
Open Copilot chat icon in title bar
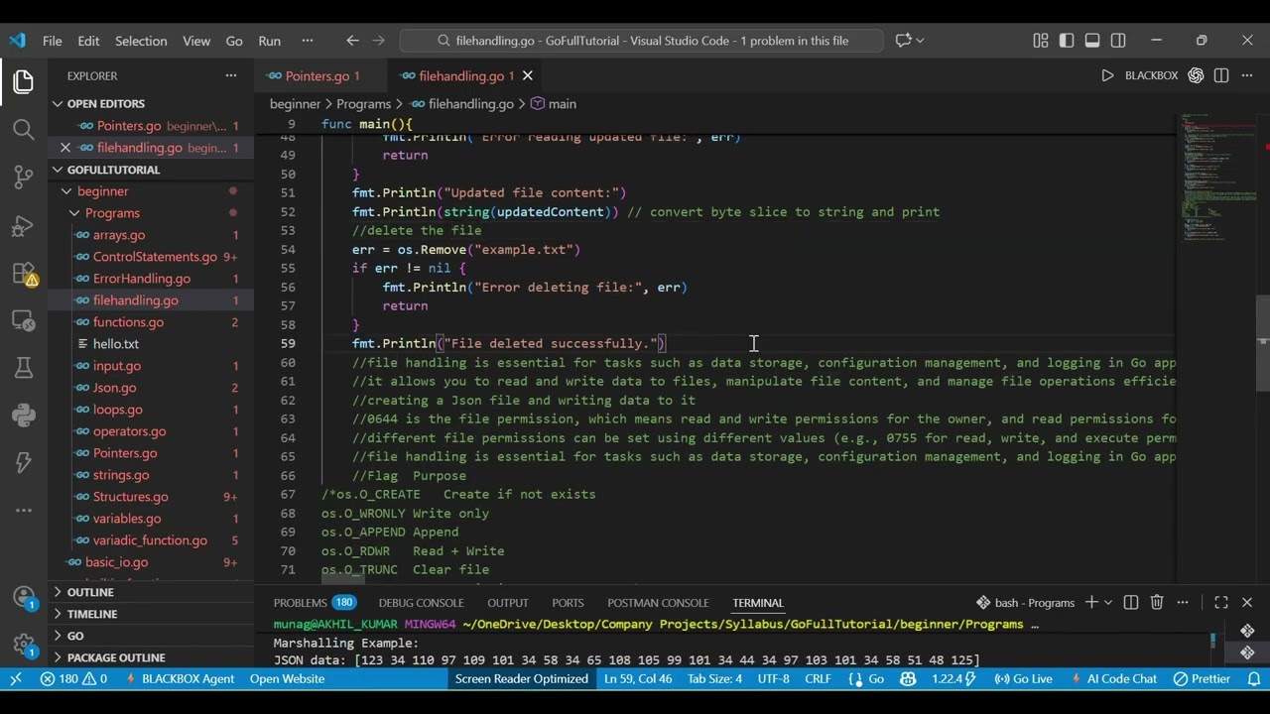(x=904, y=41)
